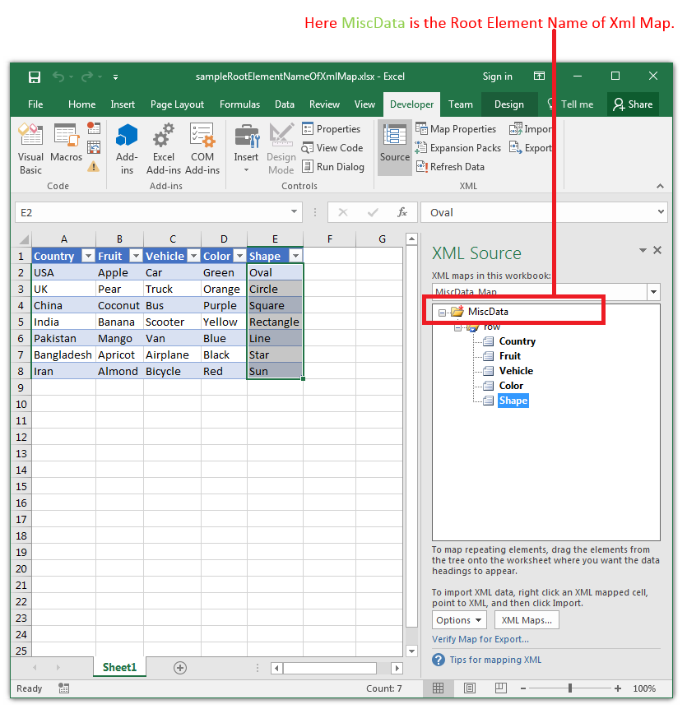687x709 pixels.
Task: Open the Formulas ribbon tab
Action: tap(239, 104)
